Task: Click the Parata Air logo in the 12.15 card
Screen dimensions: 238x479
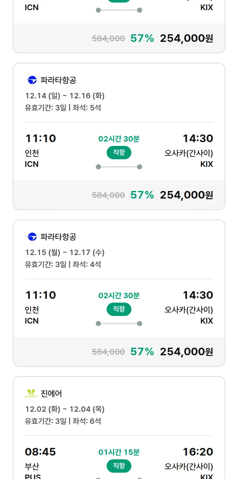Action: (31, 237)
